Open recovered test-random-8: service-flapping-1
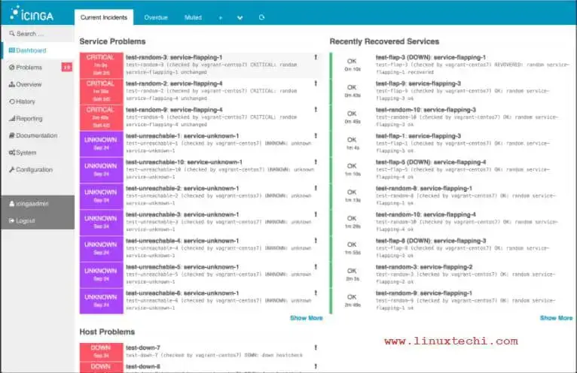The width and height of the screenshot is (577, 373). pos(424,188)
